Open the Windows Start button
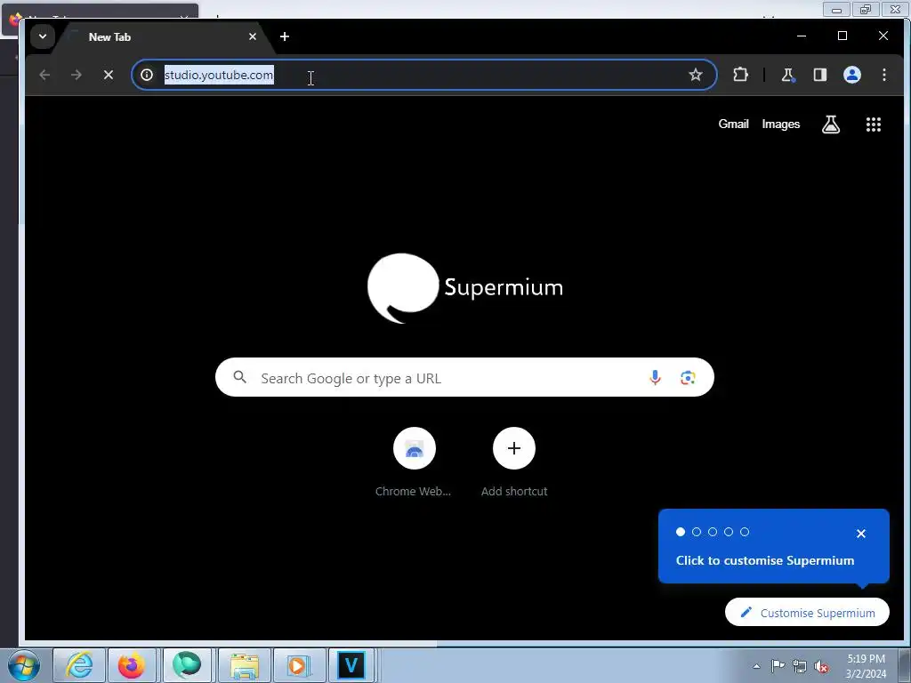 24,665
